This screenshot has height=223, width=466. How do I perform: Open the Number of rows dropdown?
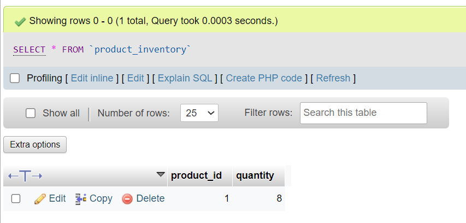[x=199, y=113]
